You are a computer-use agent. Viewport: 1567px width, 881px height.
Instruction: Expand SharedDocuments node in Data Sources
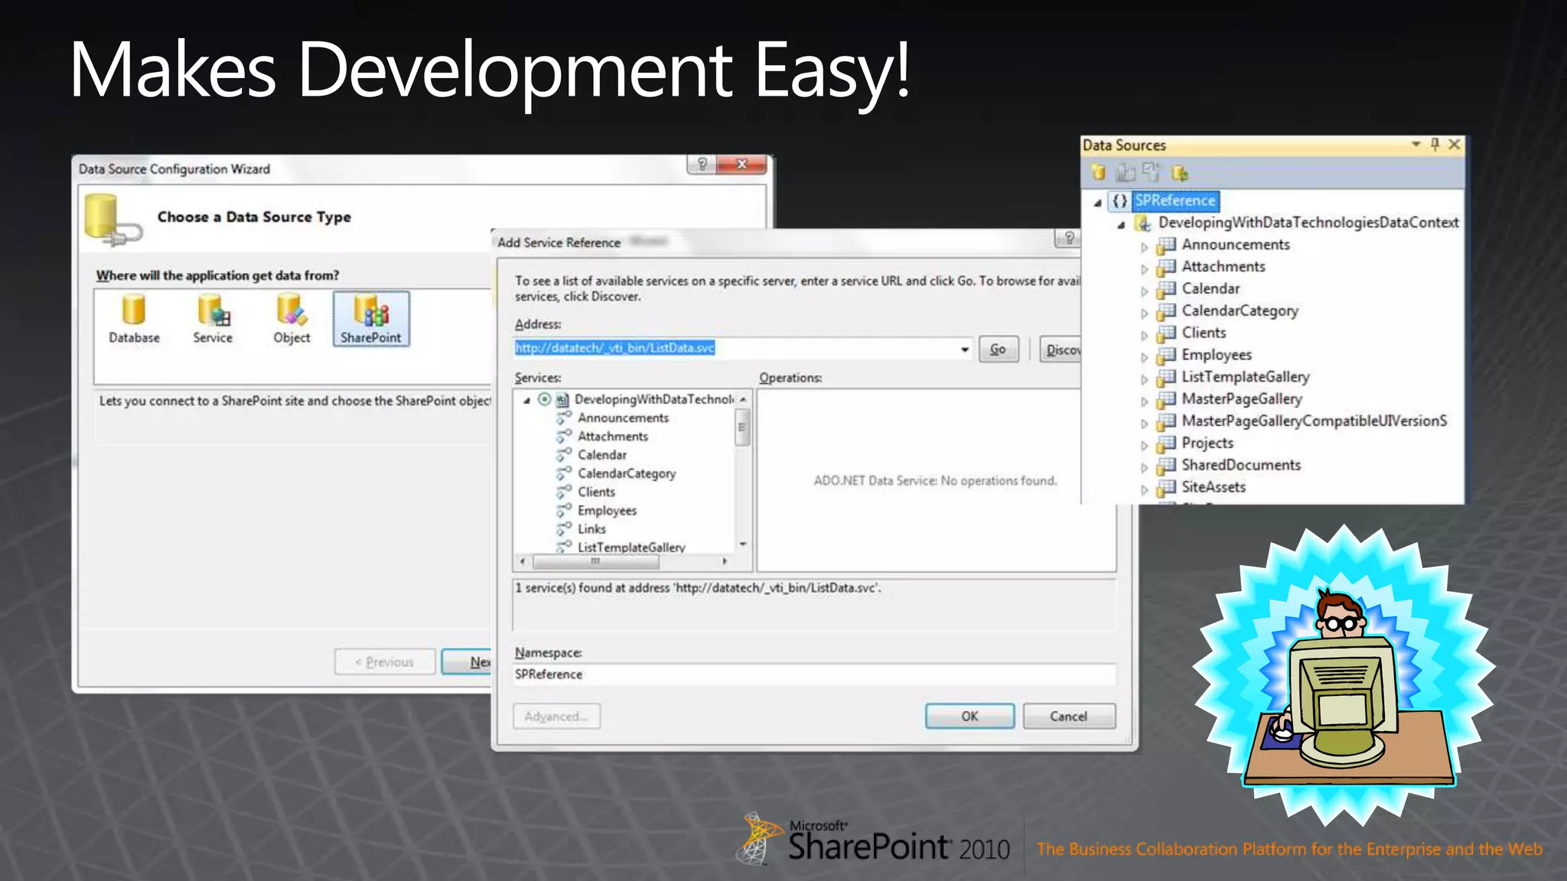click(x=1145, y=467)
